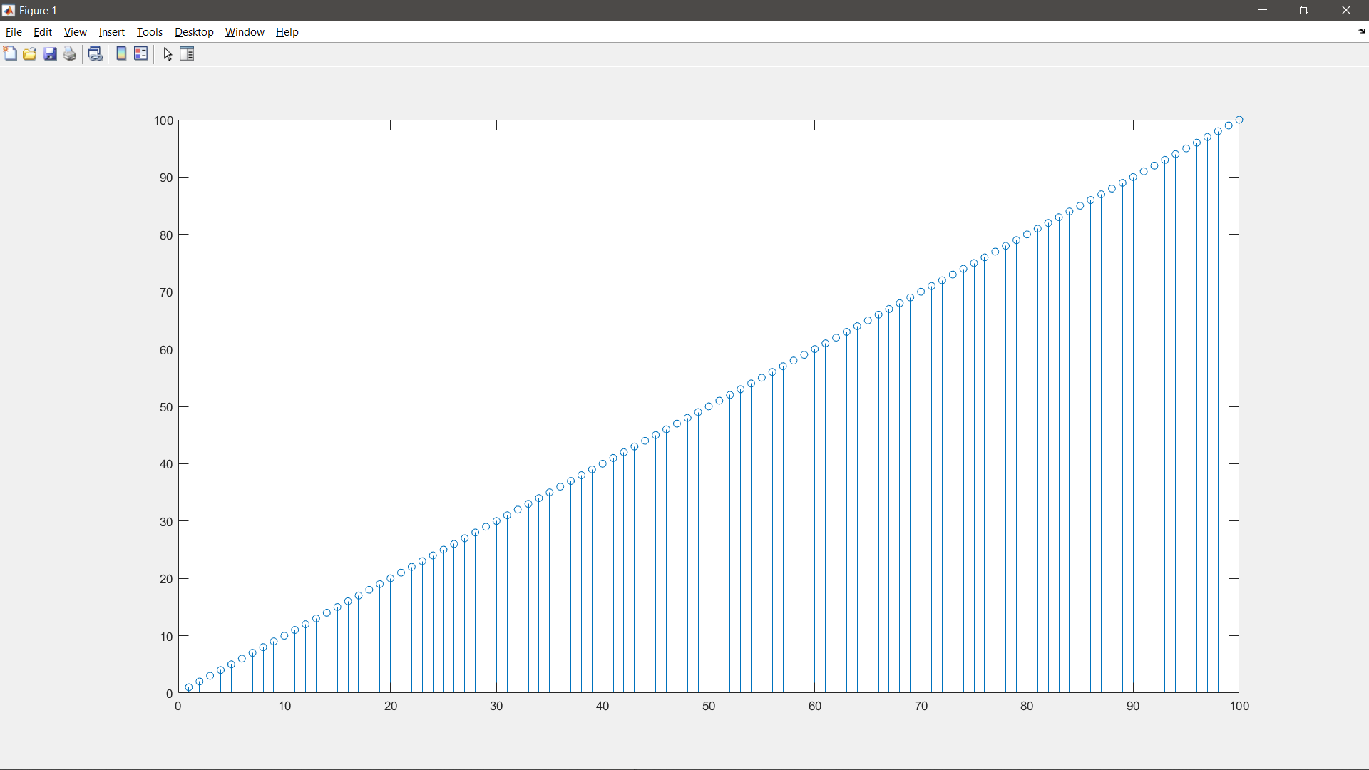This screenshot has height=770, width=1369.
Task: Print the figure
Action: (x=69, y=53)
